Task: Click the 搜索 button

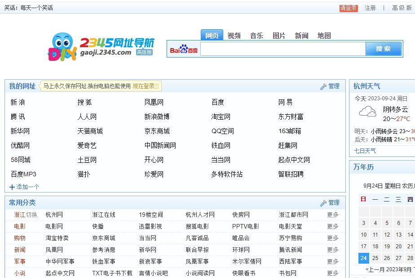Action: pos(383,49)
